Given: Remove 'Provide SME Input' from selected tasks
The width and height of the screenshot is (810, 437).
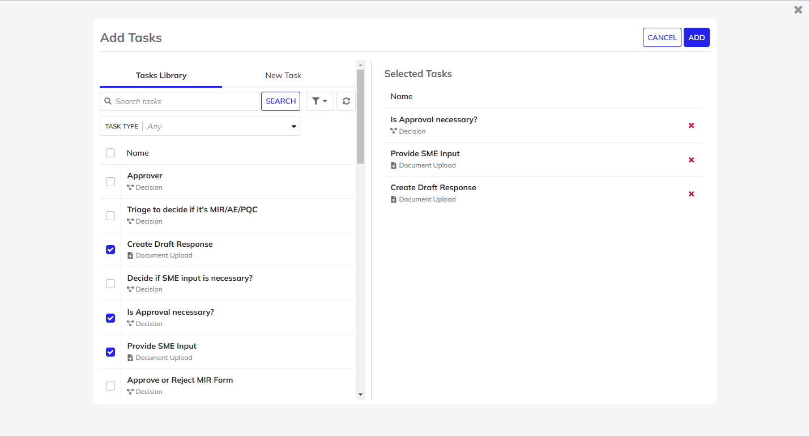Looking at the screenshot, I should [691, 160].
